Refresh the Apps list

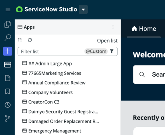click(x=30, y=40)
